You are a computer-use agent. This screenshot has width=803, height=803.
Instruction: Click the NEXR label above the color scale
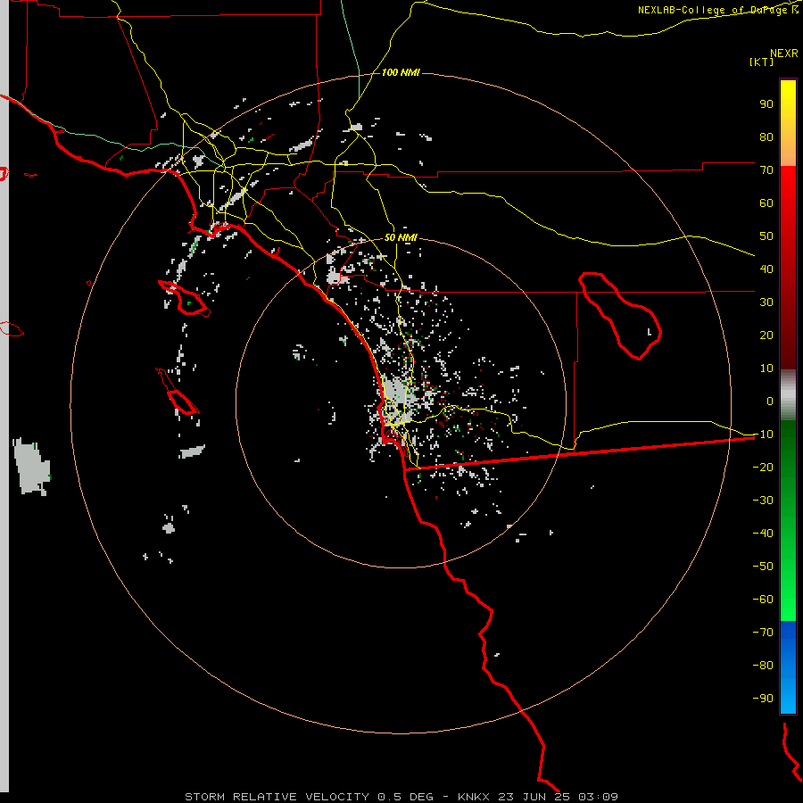tap(784, 54)
